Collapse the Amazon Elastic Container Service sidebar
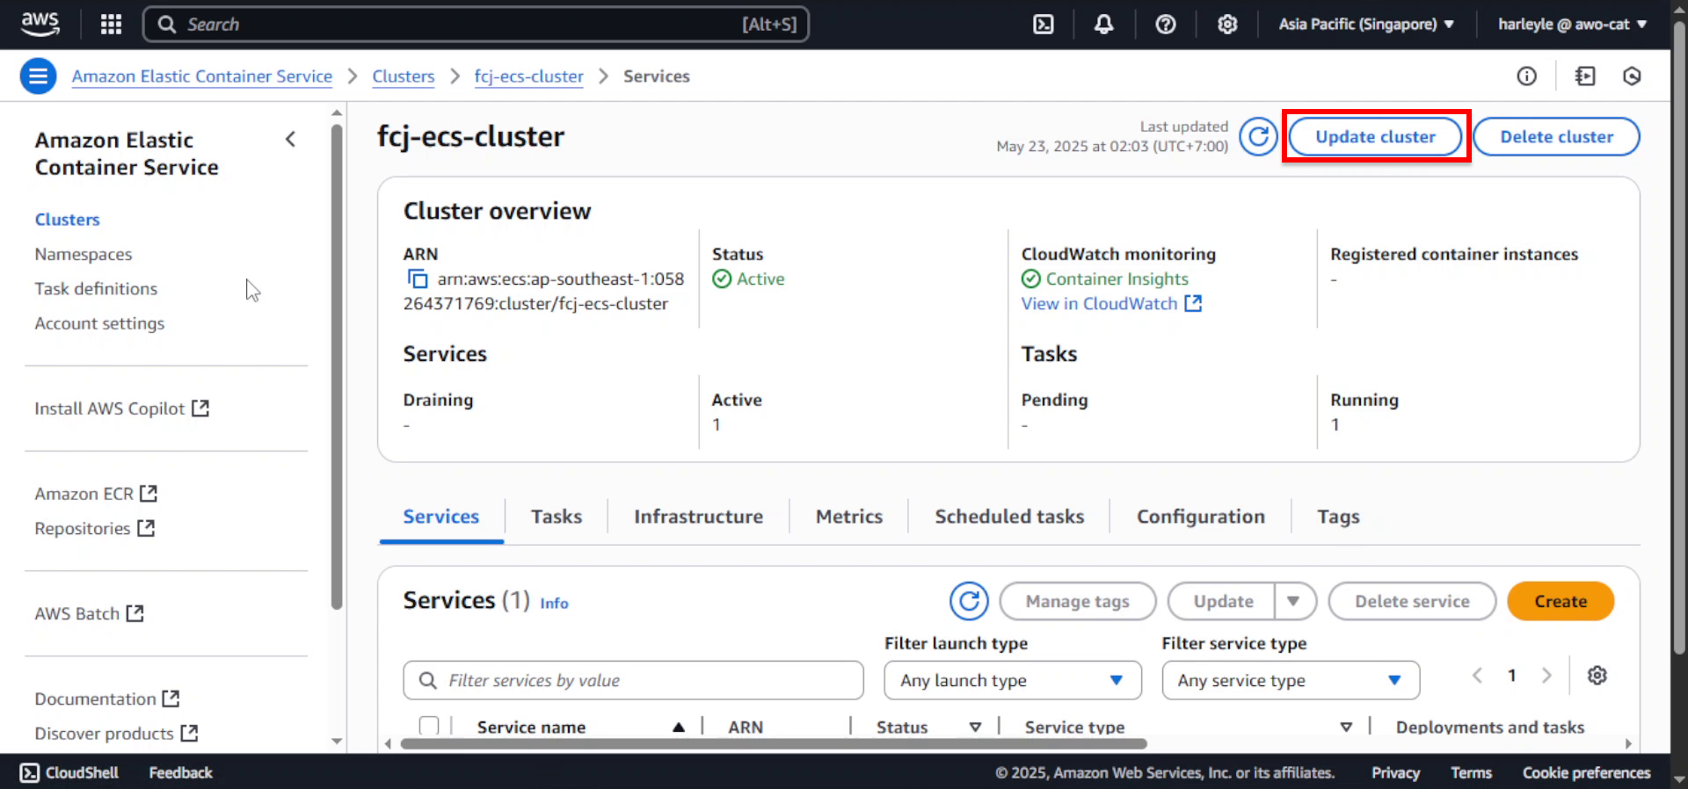1688x789 pixels. click(290, 139)
